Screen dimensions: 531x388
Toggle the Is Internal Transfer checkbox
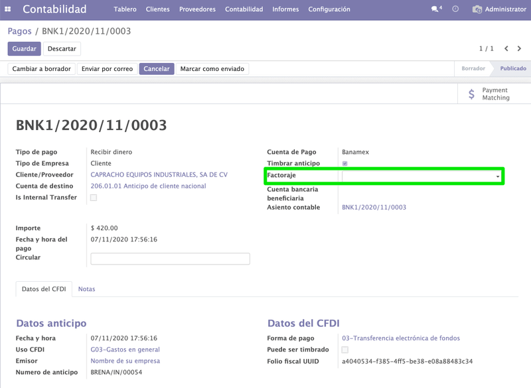pos(94,198)
